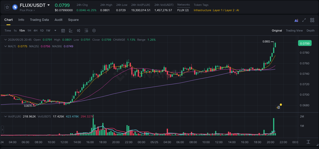Click the MA(25) value 0.0756
The height and width of the screenshot is (149, 319).
click(x=45, y=46)
